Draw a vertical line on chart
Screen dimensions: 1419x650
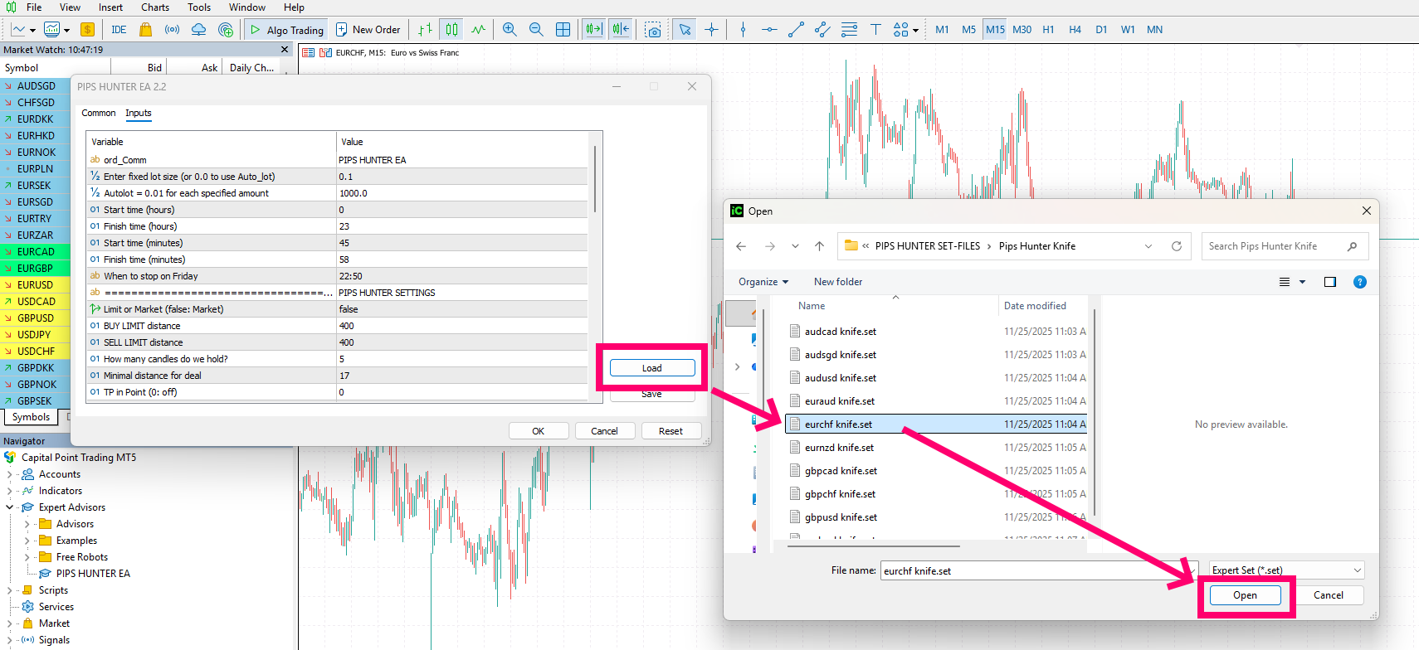click(x=743, y=30)
